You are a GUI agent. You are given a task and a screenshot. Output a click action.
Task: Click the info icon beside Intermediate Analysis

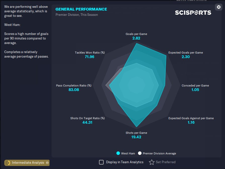point(47,163)
